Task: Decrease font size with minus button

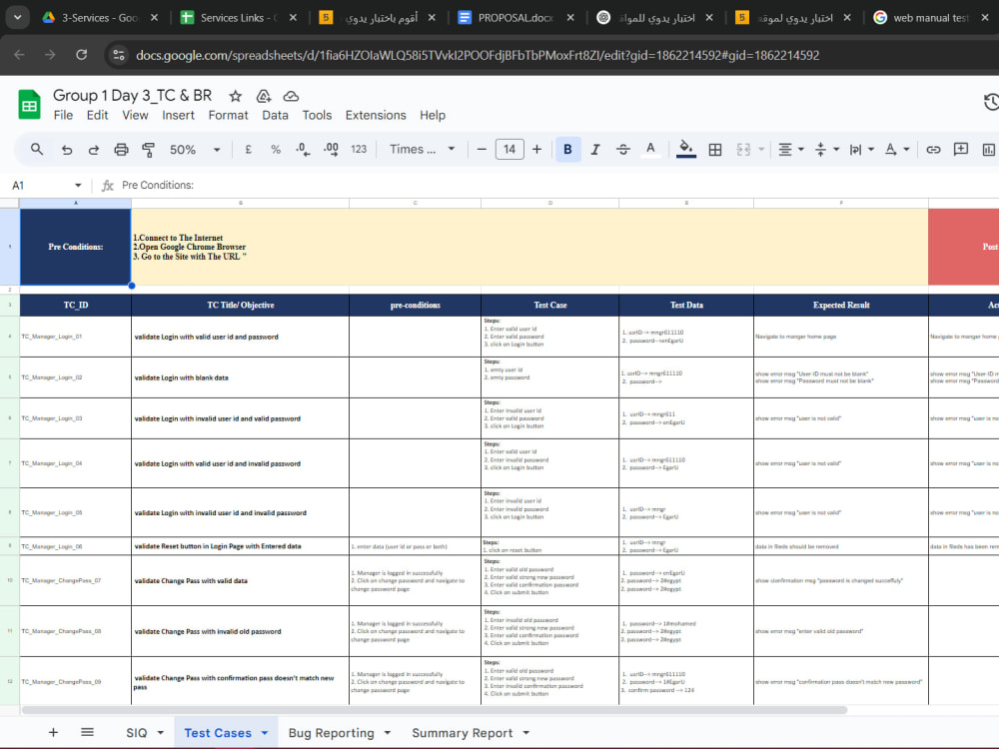Action: (x=482, y=149)
